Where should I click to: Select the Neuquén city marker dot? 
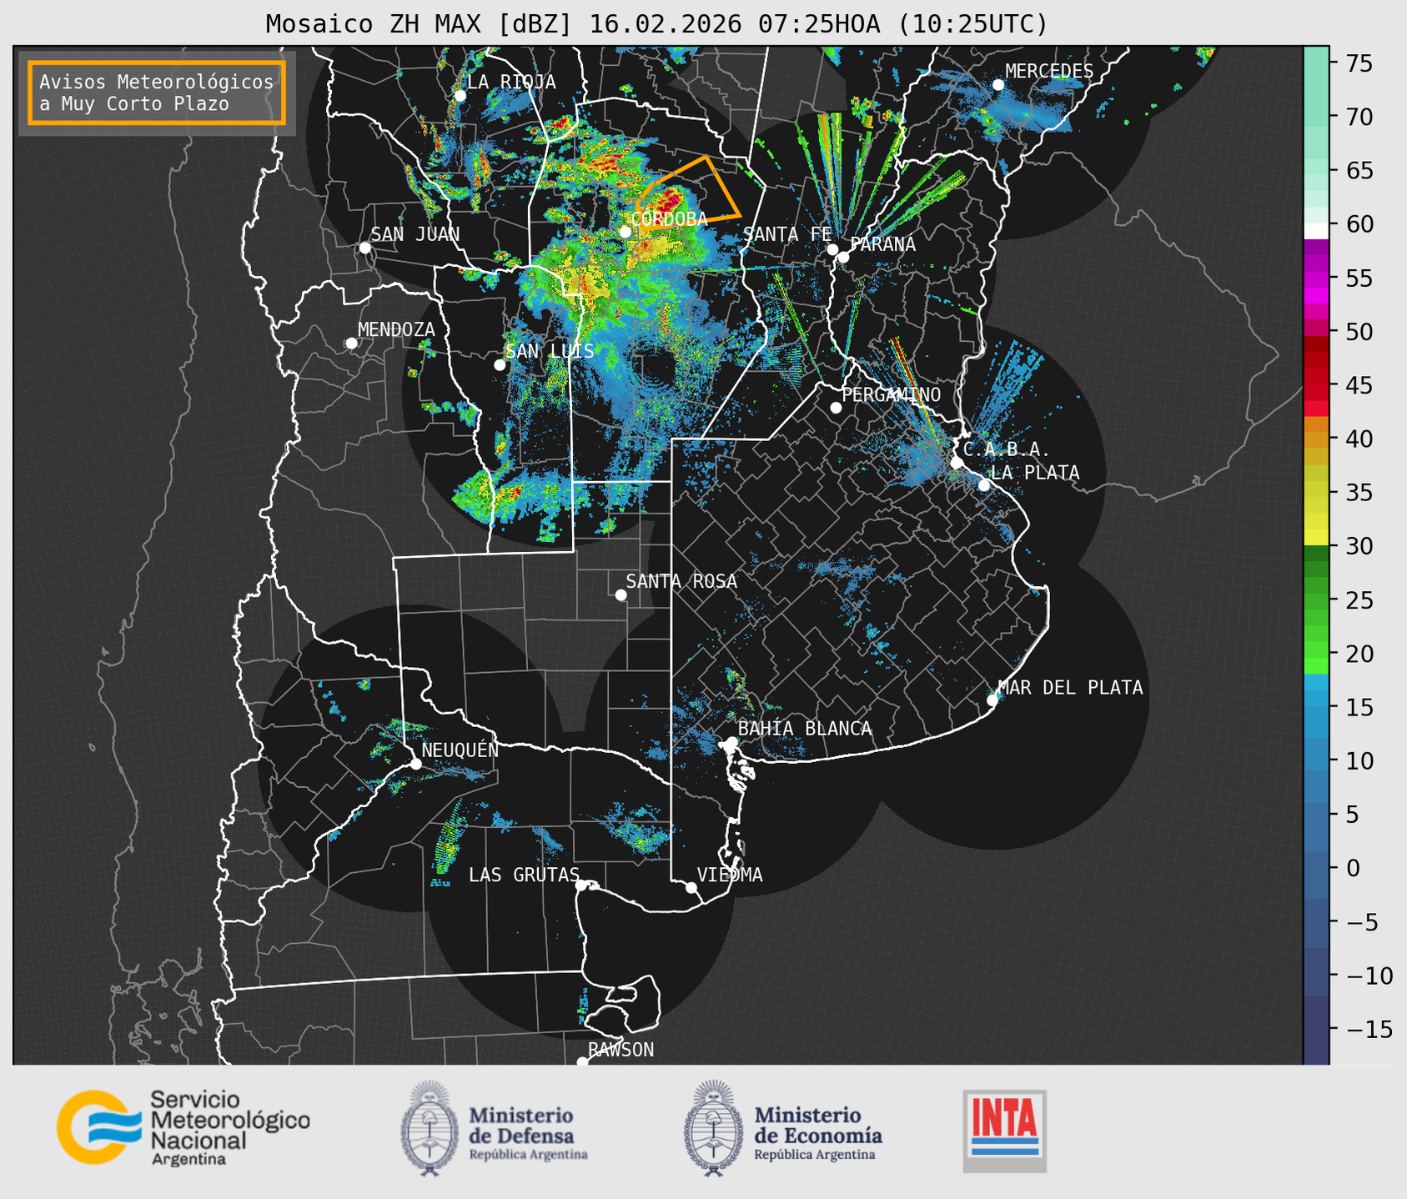(x=415, y=764)
